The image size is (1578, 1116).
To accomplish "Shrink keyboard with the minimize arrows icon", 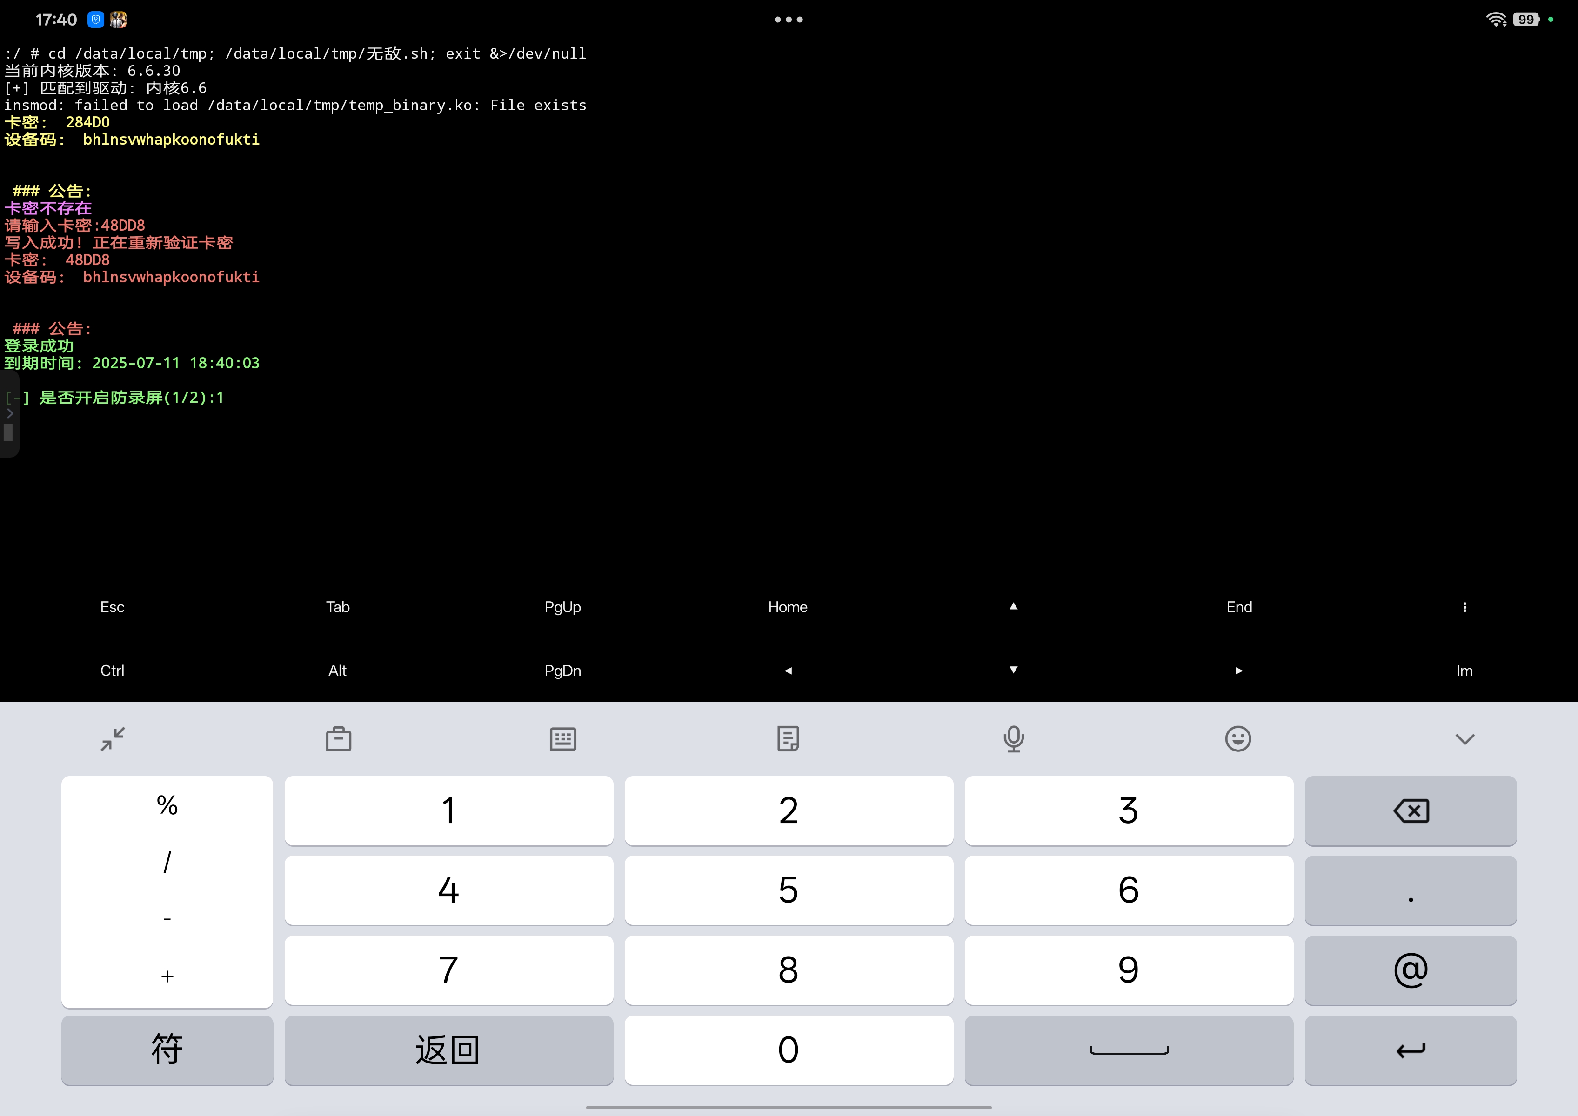I will pos(113,739).
